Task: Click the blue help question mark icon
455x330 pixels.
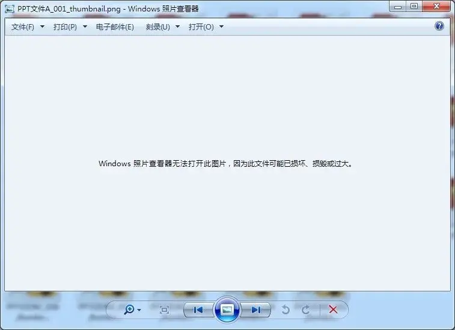Action: coord(439,26)
